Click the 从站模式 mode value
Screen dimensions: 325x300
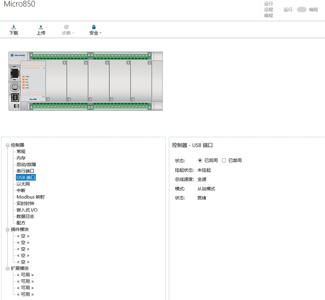(206, 189)
